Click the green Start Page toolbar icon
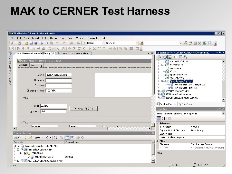 pos(205,43)
